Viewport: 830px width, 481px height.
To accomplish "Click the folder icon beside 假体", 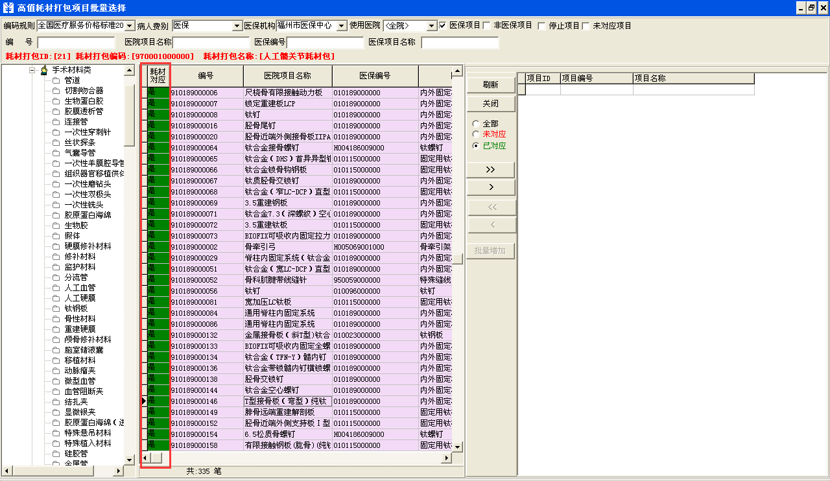I will click(56, 236).
